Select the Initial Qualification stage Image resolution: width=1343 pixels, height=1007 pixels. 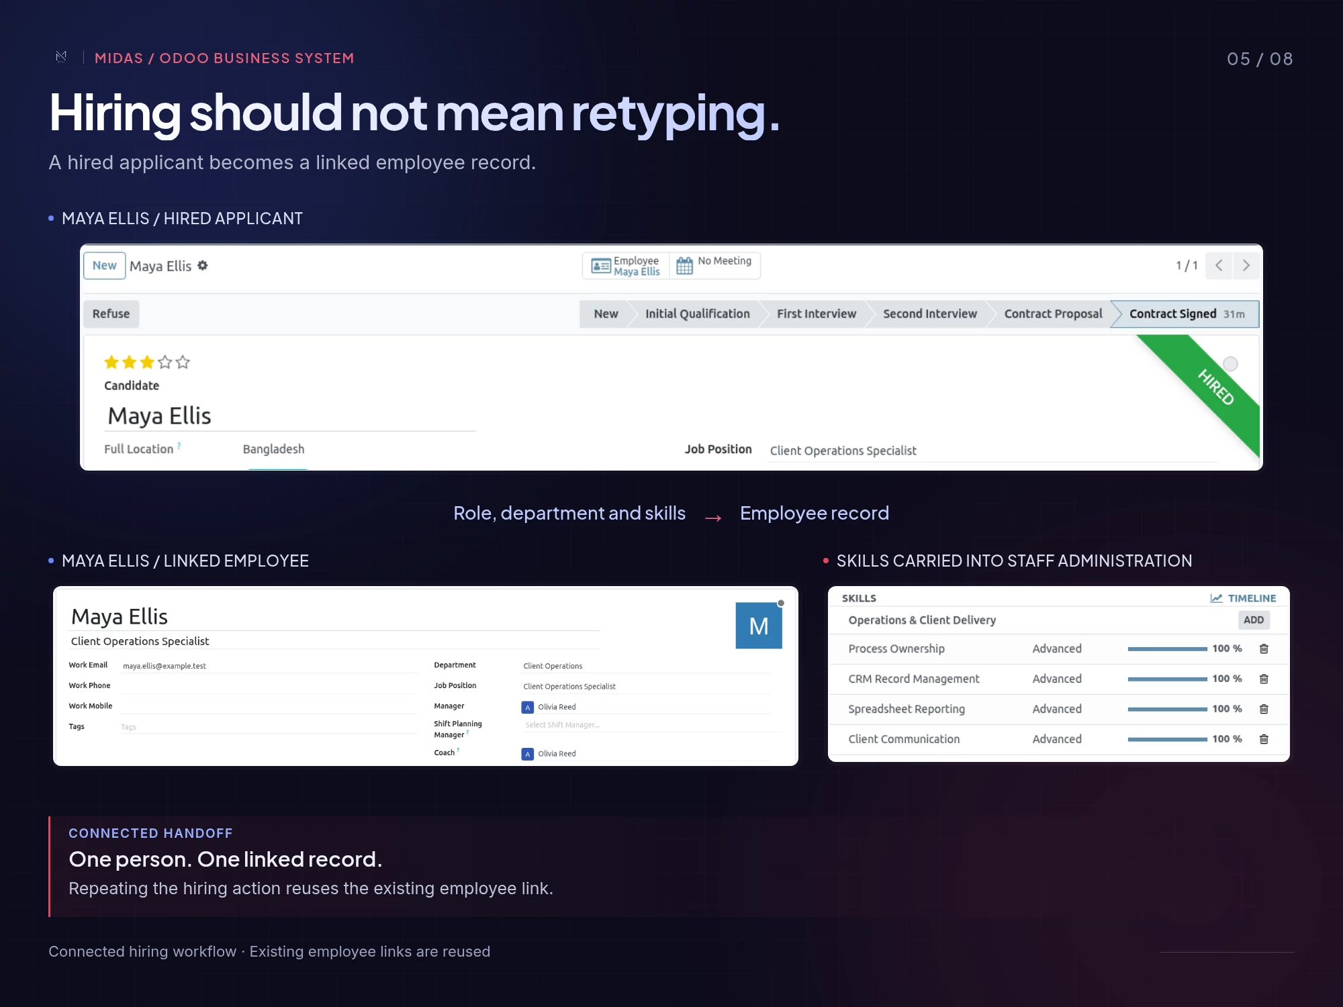697,314
